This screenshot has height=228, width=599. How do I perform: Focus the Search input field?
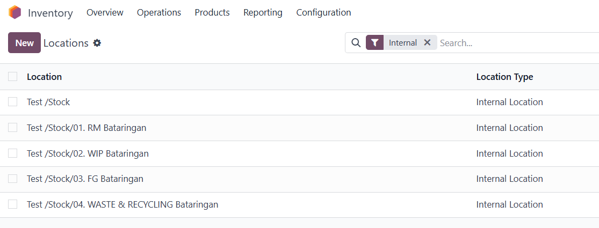point(519,43)
